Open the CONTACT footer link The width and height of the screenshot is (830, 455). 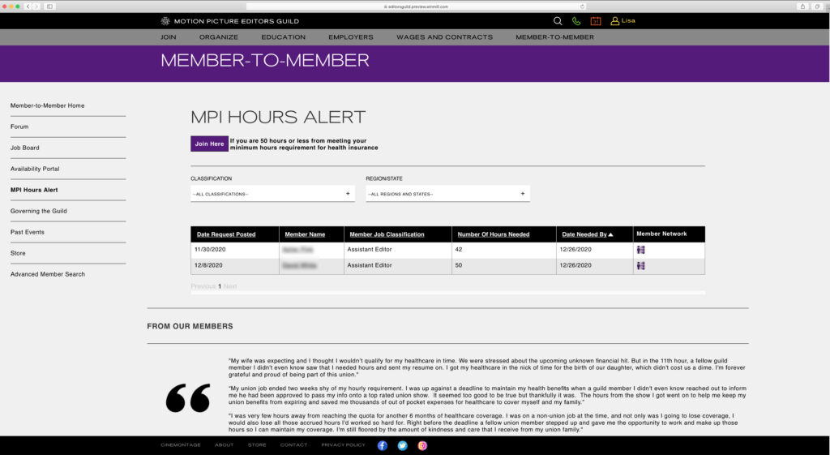pos(293,445)
